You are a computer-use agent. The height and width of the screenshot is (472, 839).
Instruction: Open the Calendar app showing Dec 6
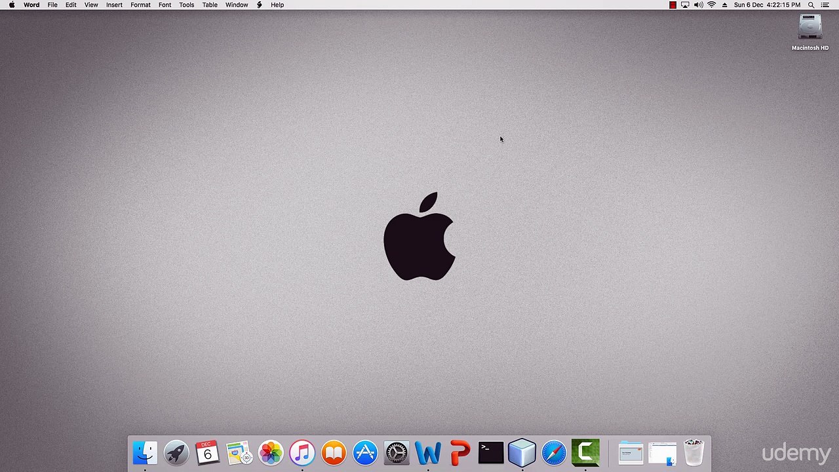208,453
